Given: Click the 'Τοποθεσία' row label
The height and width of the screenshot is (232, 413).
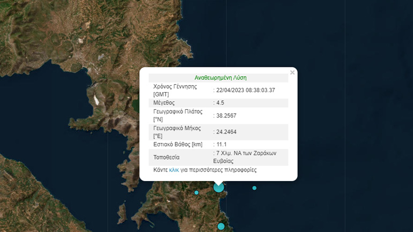Looking at the screenshot, I should click(166, 158).
